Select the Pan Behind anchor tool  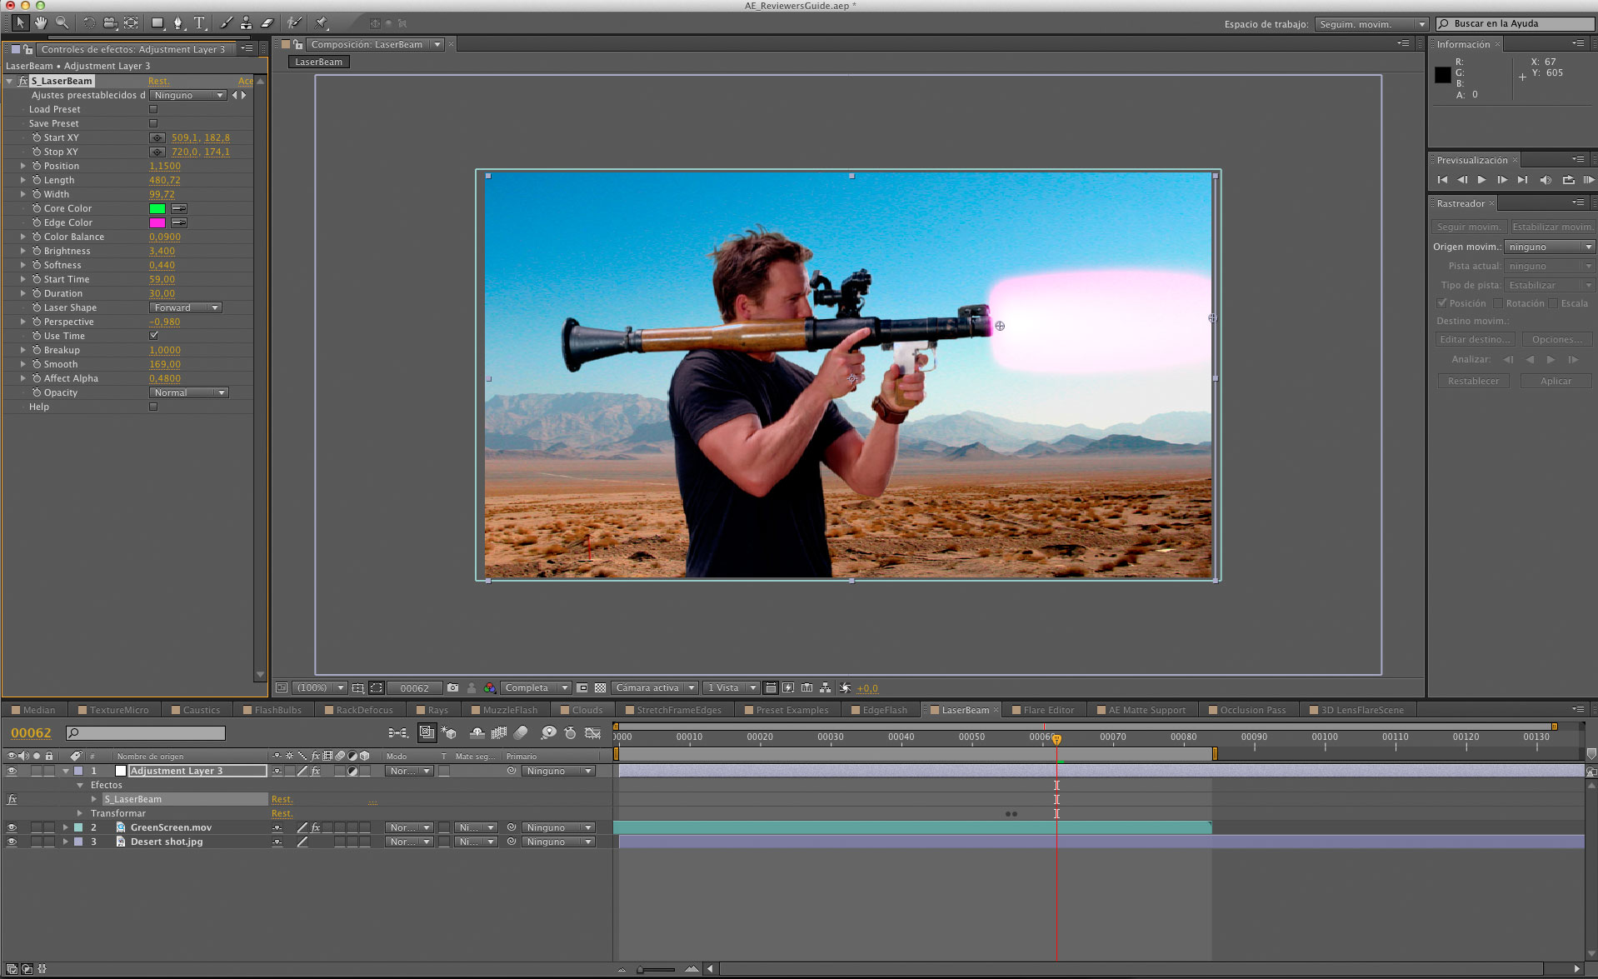pyautogui.click(x=131, y=22)
